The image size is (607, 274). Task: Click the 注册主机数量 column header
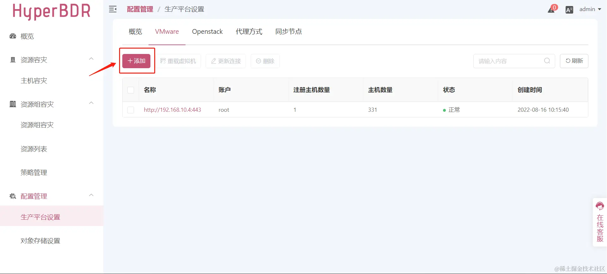point(312,90)
